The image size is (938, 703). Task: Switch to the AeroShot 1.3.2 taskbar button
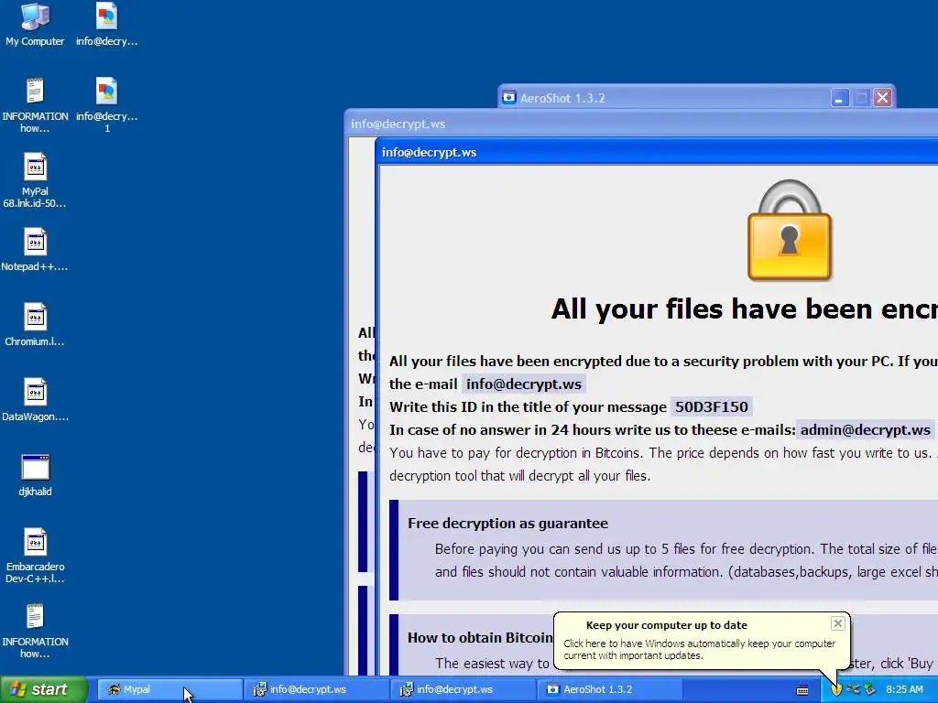pos(609,689)
